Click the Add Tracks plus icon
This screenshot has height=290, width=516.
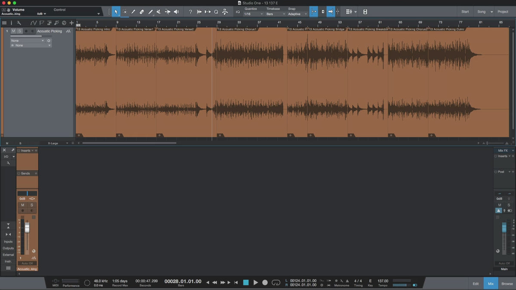(x=71, y=23)
